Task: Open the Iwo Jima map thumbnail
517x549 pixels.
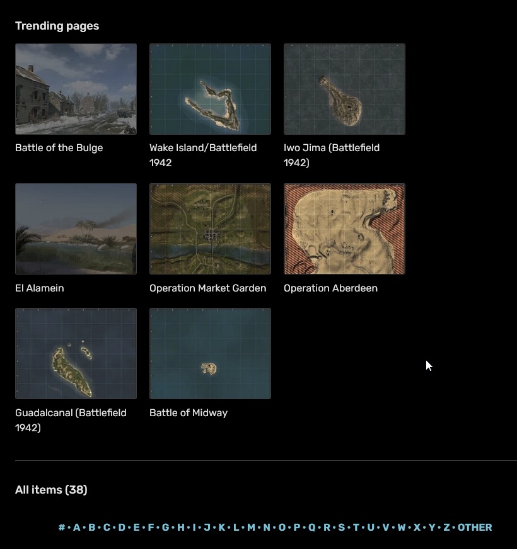Action: coord(344,89)
